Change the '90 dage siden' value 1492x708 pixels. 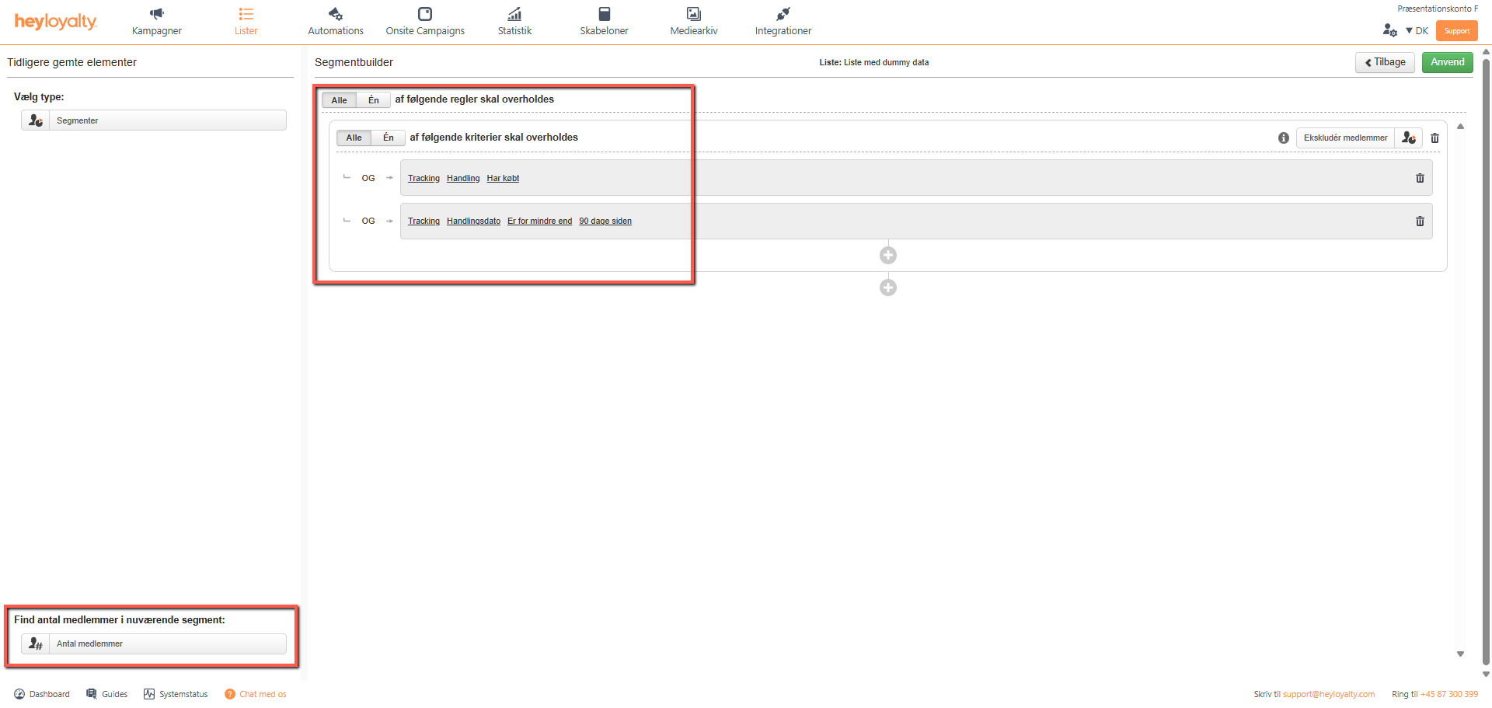coord(605,221)
